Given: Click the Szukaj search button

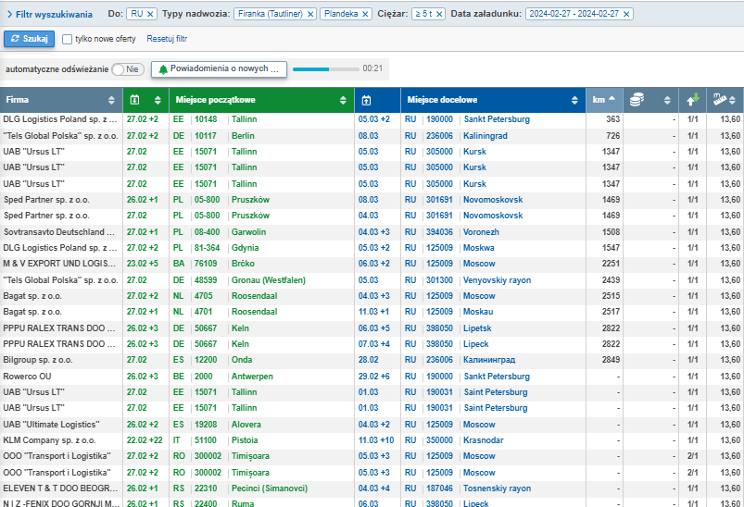Looking at the screenshot, I should (30, 39).
